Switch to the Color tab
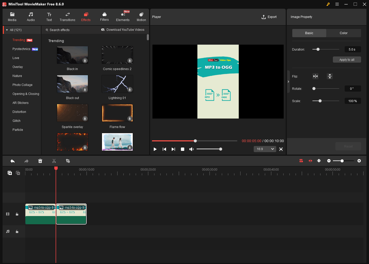Screen dimensions: 369x264 coord(343,33)
